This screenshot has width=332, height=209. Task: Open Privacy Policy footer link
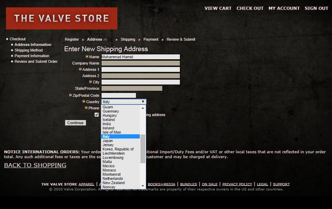point(237,184)
